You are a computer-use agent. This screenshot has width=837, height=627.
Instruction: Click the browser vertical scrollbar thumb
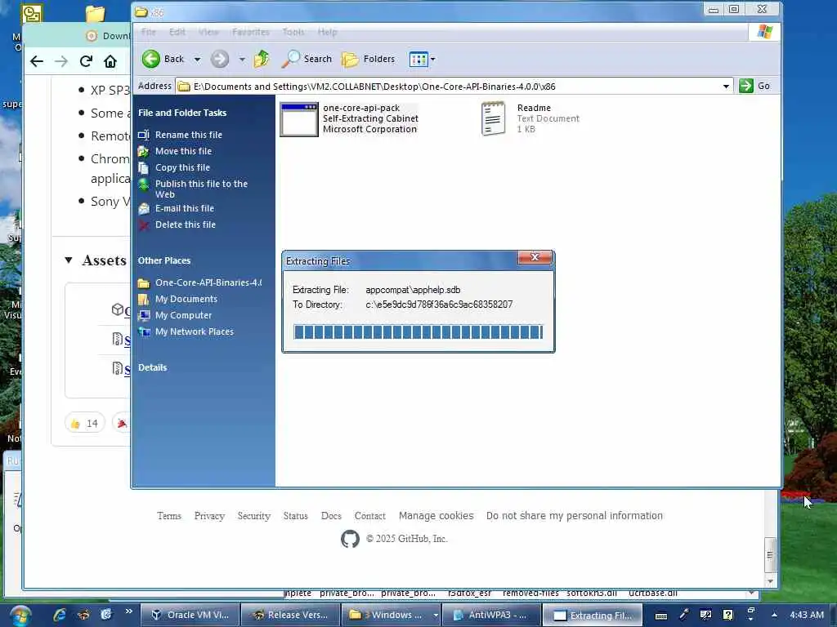pyautogui.click(x=770, y=555)
